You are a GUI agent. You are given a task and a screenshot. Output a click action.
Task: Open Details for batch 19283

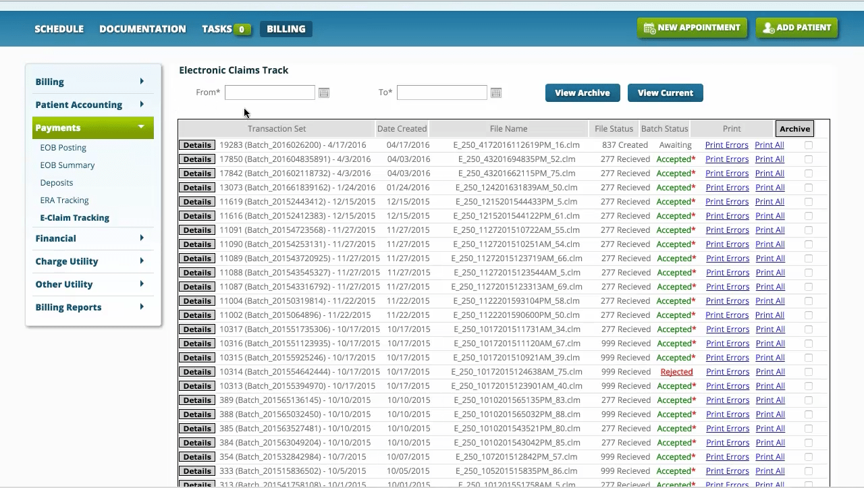[x=197, y=145]
